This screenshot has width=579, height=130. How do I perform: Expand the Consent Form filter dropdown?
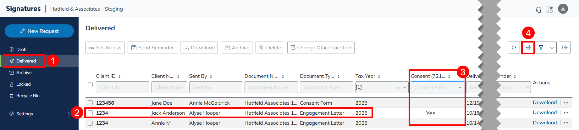tap(460, 87)
